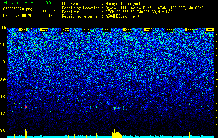
Task: Click the 0821 time marker
Action: pos(23,30)
